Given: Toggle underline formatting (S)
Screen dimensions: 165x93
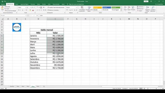Looking at the screenshot, I should pyautogui.click(x=22, y=10).
